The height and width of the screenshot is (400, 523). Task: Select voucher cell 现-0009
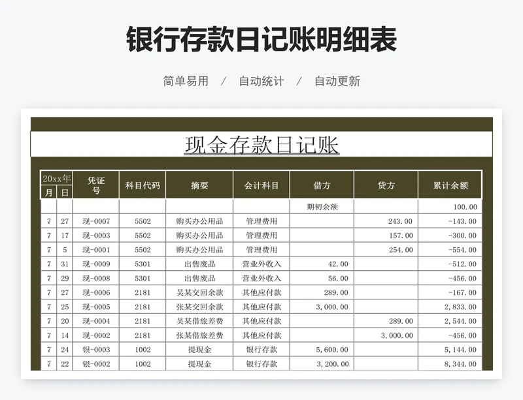click(x=96, y=264)
